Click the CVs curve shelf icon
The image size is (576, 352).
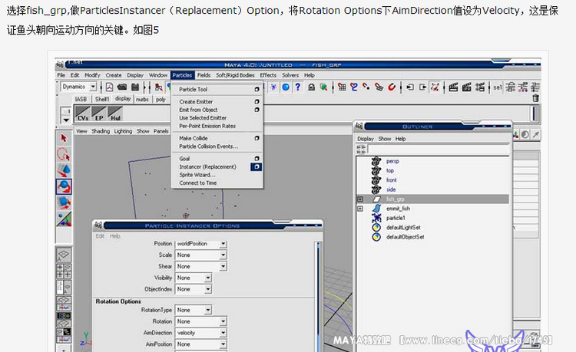click(x=83, y=113)
